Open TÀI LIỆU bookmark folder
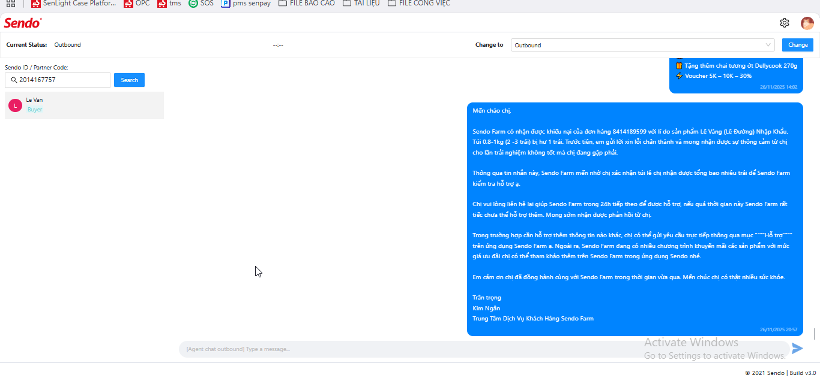This screenshot has height=378, width=820. click(361, 3)
